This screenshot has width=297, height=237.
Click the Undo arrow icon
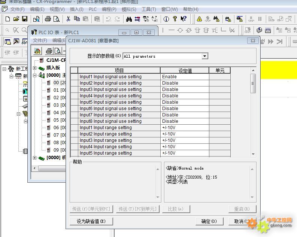(x=108, y=19)
